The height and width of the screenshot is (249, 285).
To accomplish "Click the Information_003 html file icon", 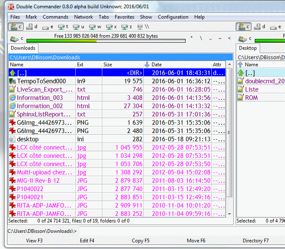I will click(x=12, y=98).
